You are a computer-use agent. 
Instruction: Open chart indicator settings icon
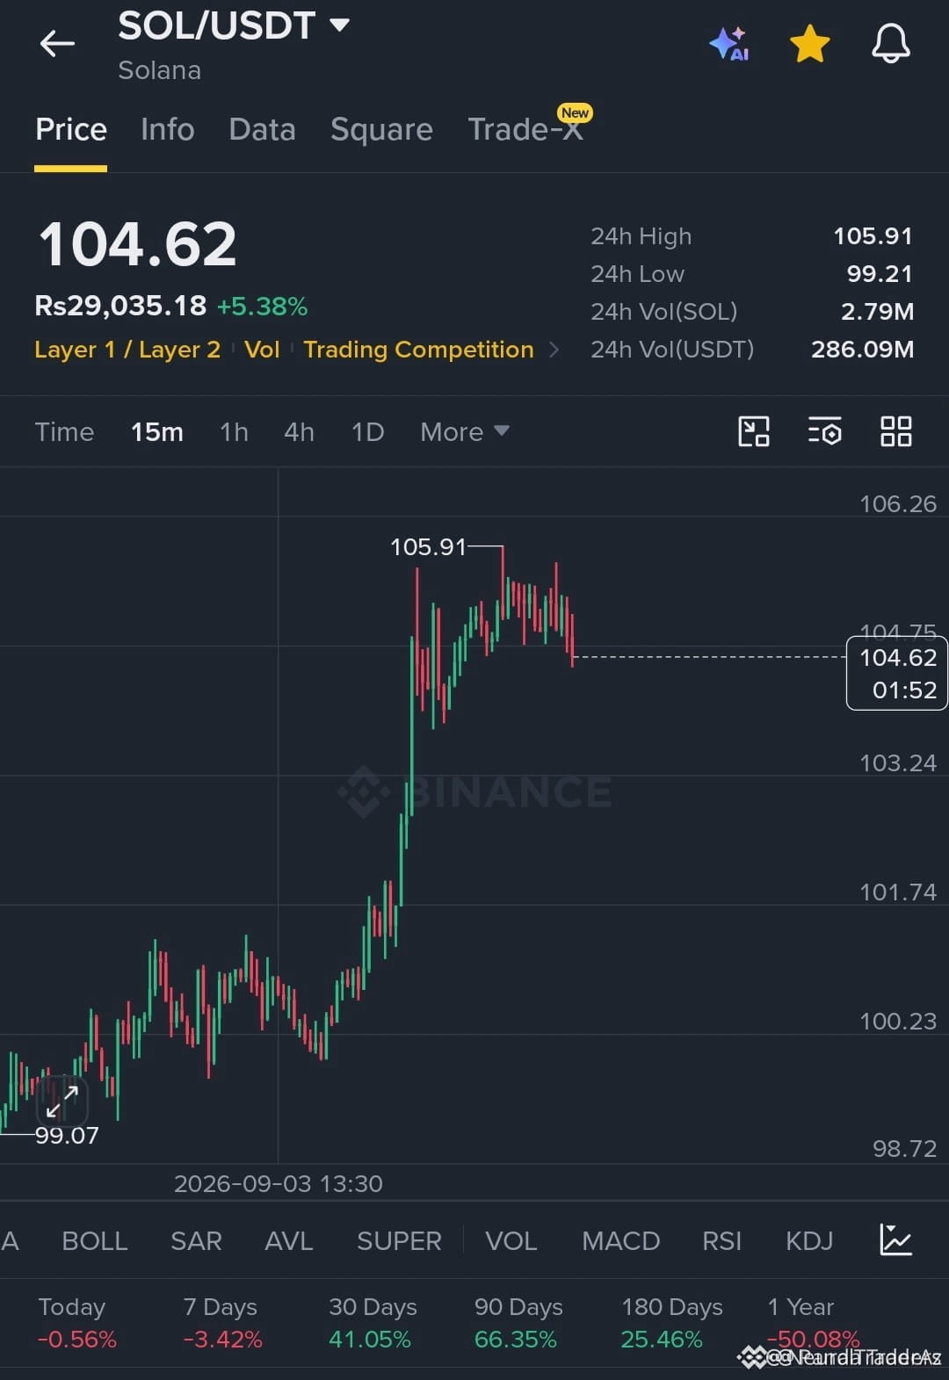[x=825, y=431]
